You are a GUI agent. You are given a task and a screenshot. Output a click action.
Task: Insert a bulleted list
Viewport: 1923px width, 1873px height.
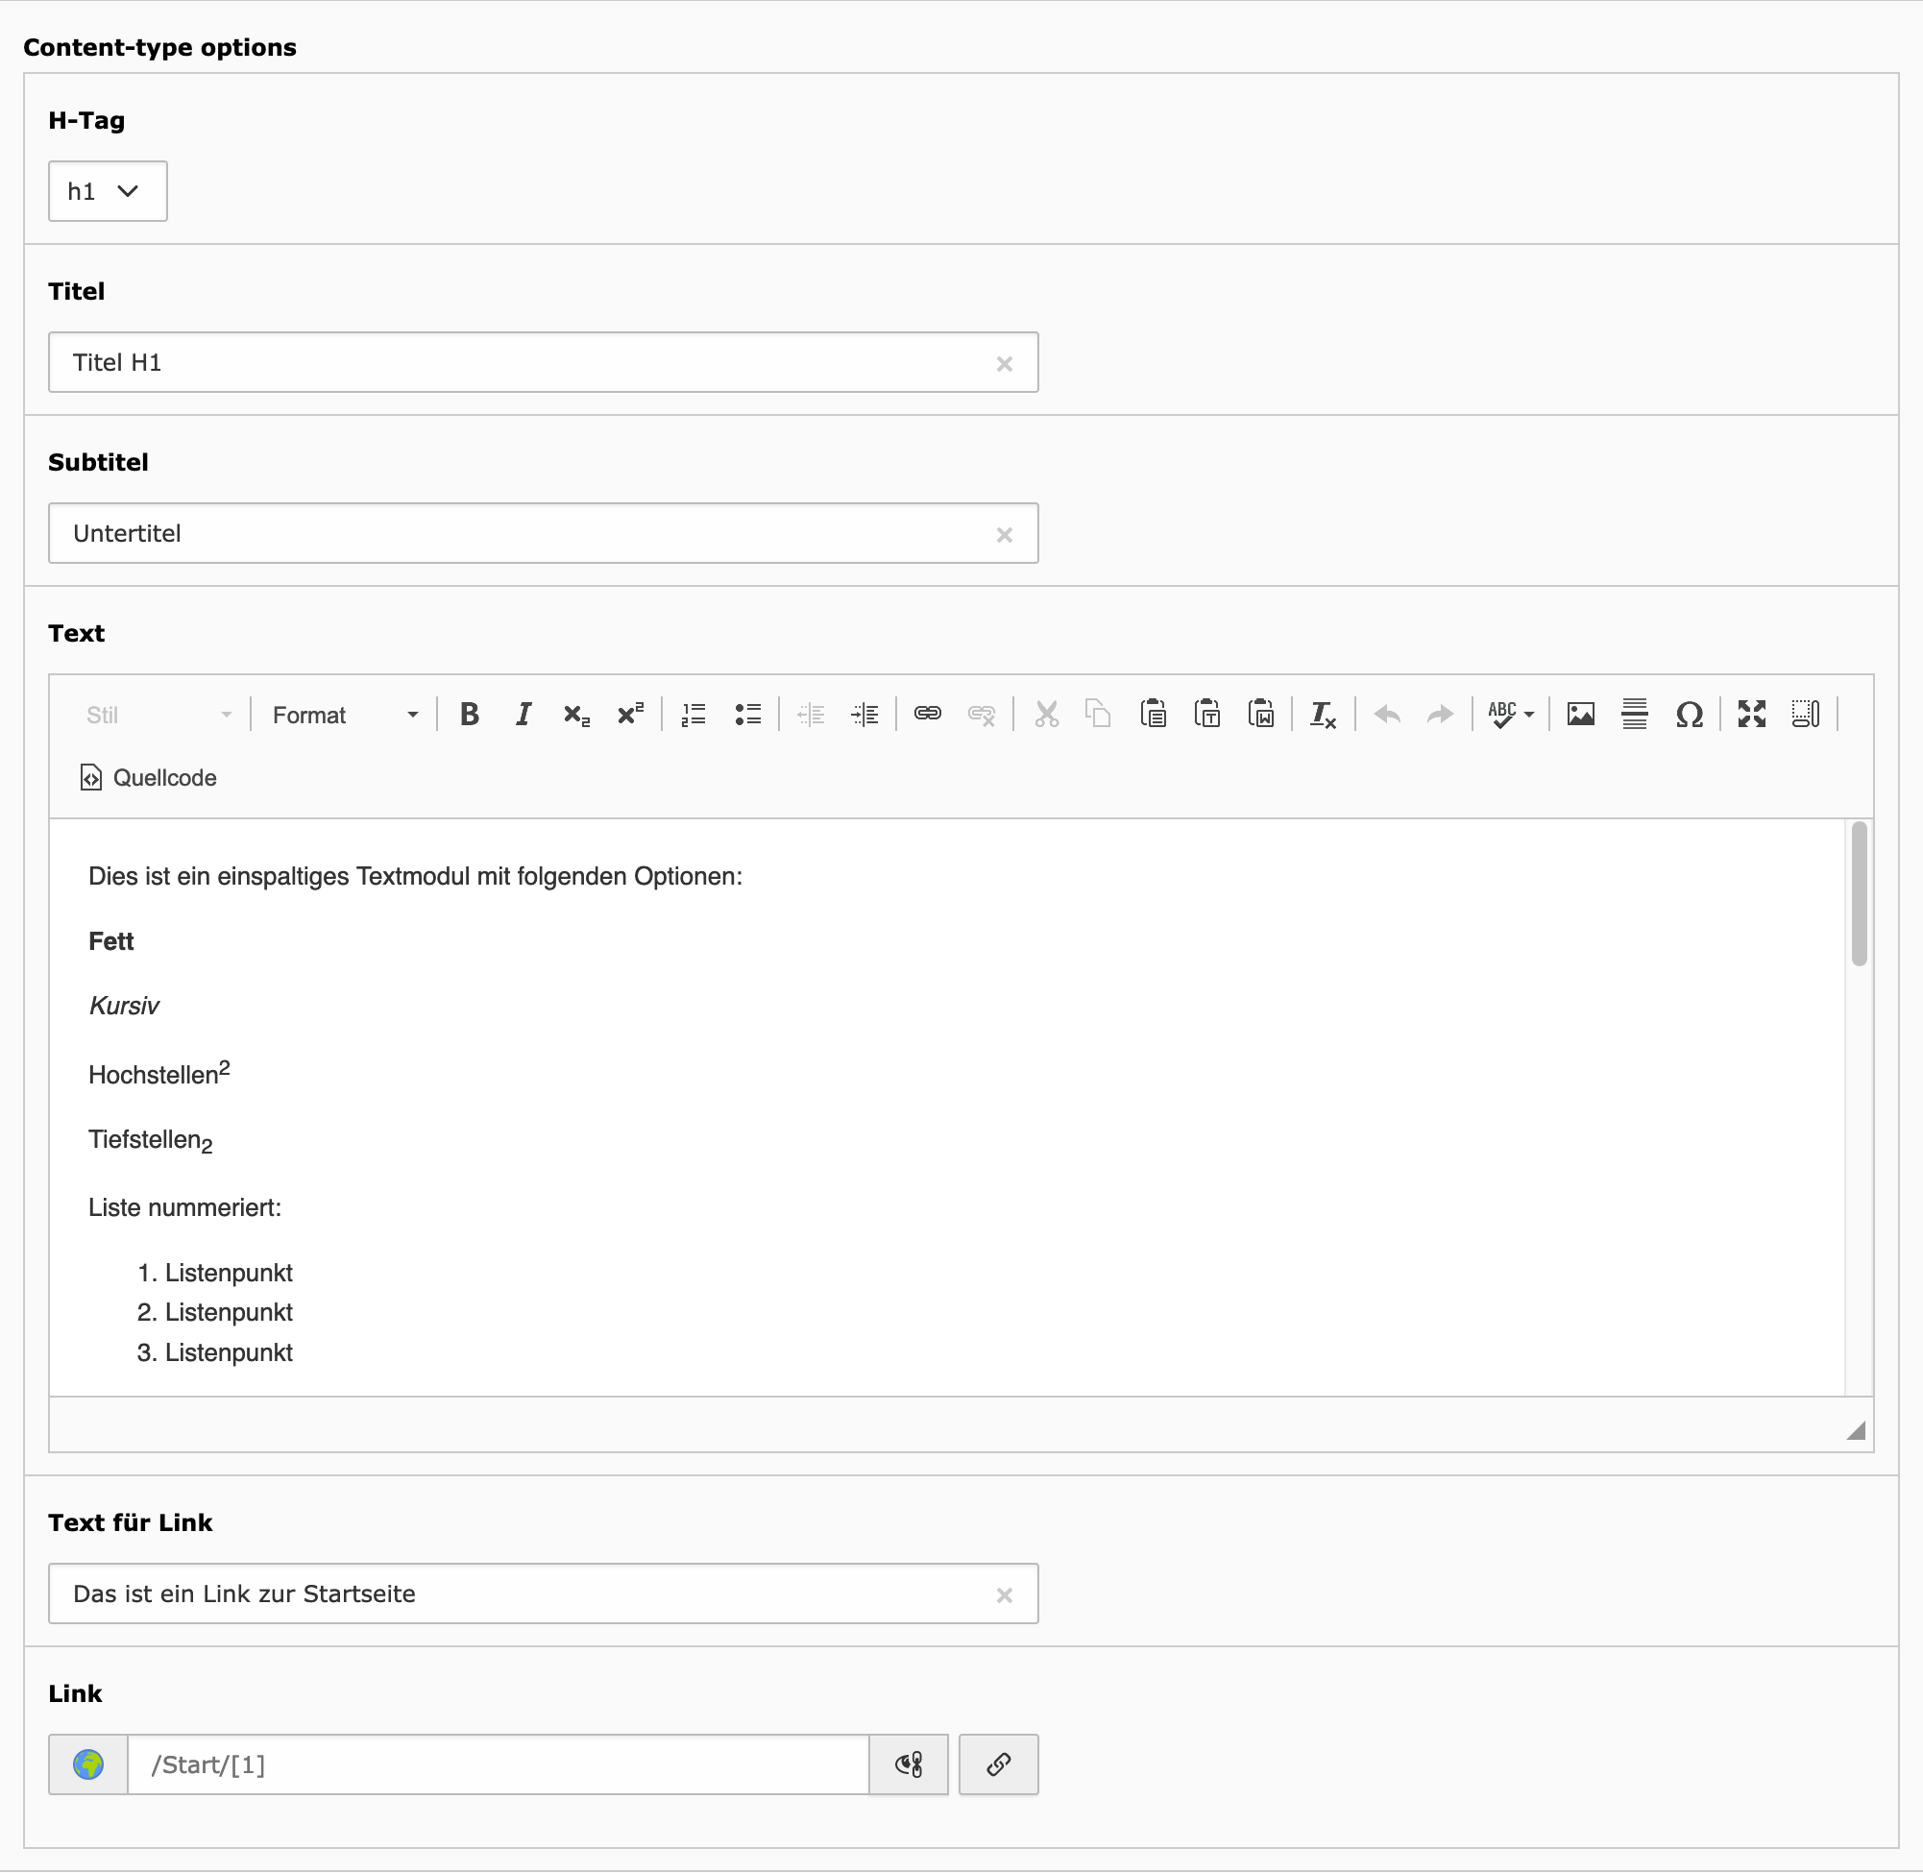(x=747, y=715)
